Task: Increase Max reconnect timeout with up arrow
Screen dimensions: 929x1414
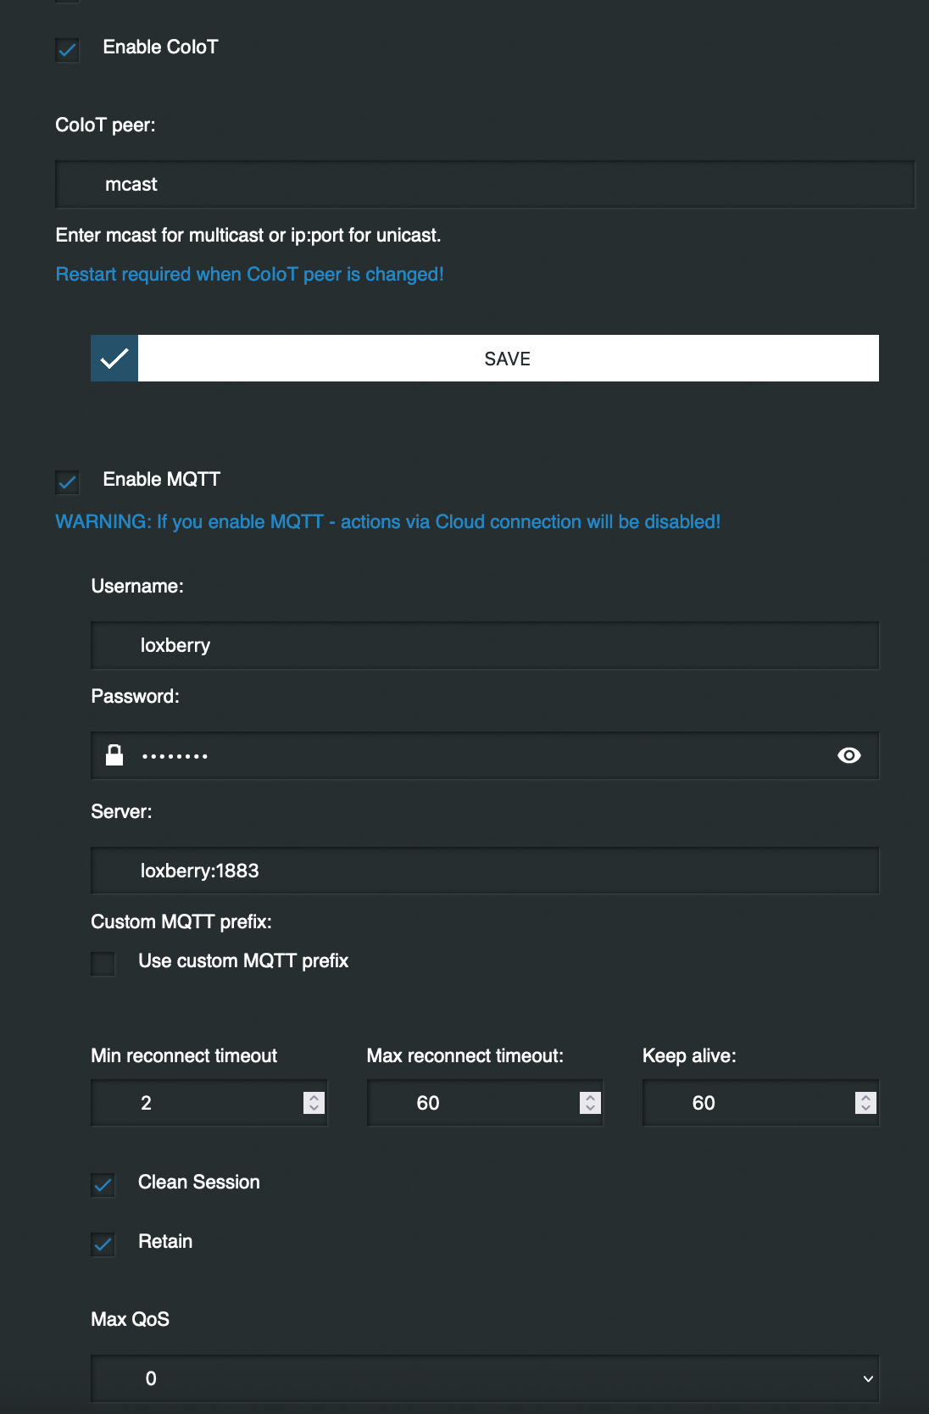Action: coord(590,1097)
